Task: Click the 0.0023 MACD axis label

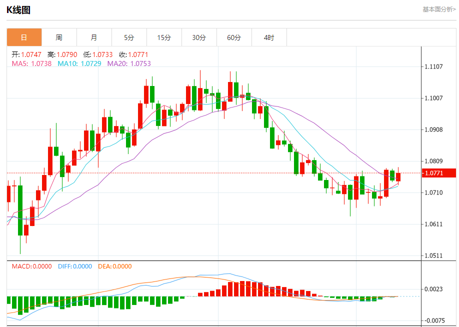Action: coord(433,289)
